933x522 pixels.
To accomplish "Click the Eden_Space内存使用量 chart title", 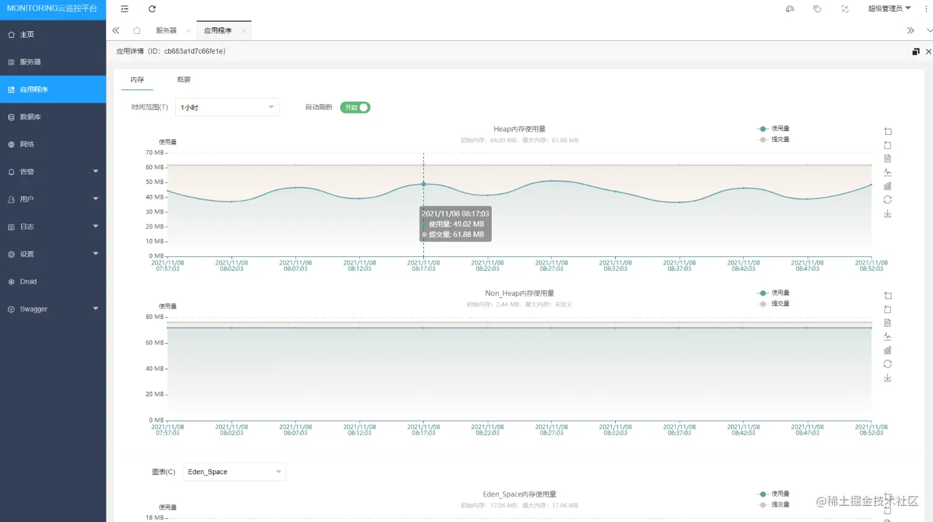I will (519, 495).
